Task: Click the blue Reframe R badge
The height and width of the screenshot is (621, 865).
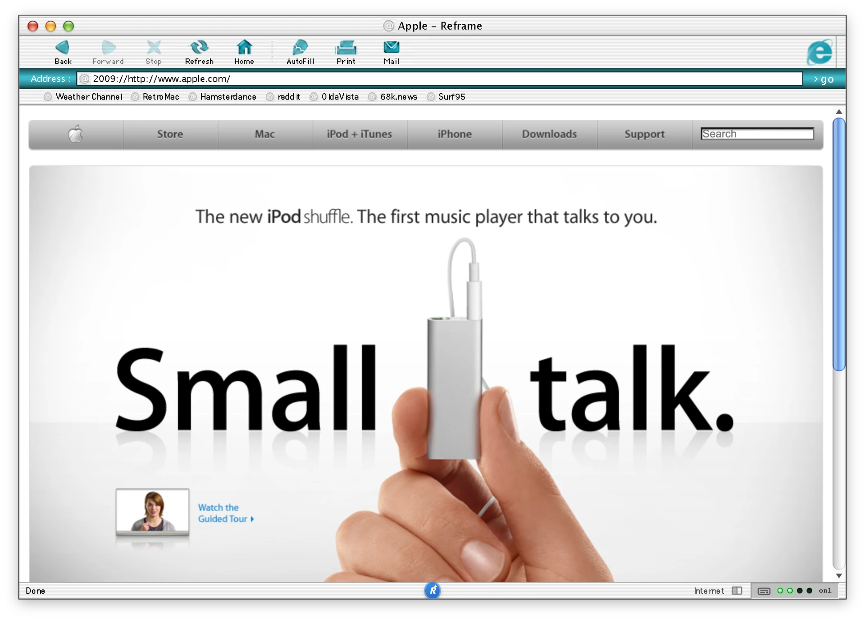Action: [432, 590]
